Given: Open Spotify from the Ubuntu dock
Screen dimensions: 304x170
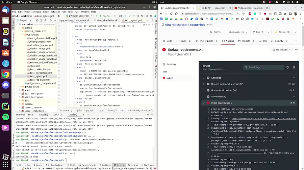Looking at the screenshot, I should (x=5, y=117).
